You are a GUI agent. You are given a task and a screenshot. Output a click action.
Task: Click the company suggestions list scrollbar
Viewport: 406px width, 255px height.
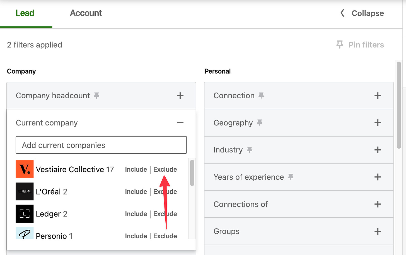[x=192, y=173]
